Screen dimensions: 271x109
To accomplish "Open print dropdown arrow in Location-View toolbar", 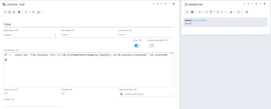I will pos(42,12).
